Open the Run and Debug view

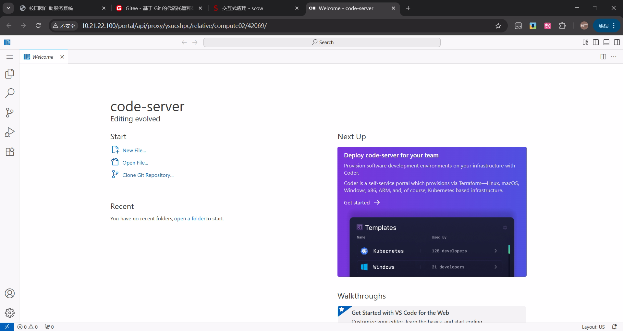pyautogui.click(x=9, y=132)
